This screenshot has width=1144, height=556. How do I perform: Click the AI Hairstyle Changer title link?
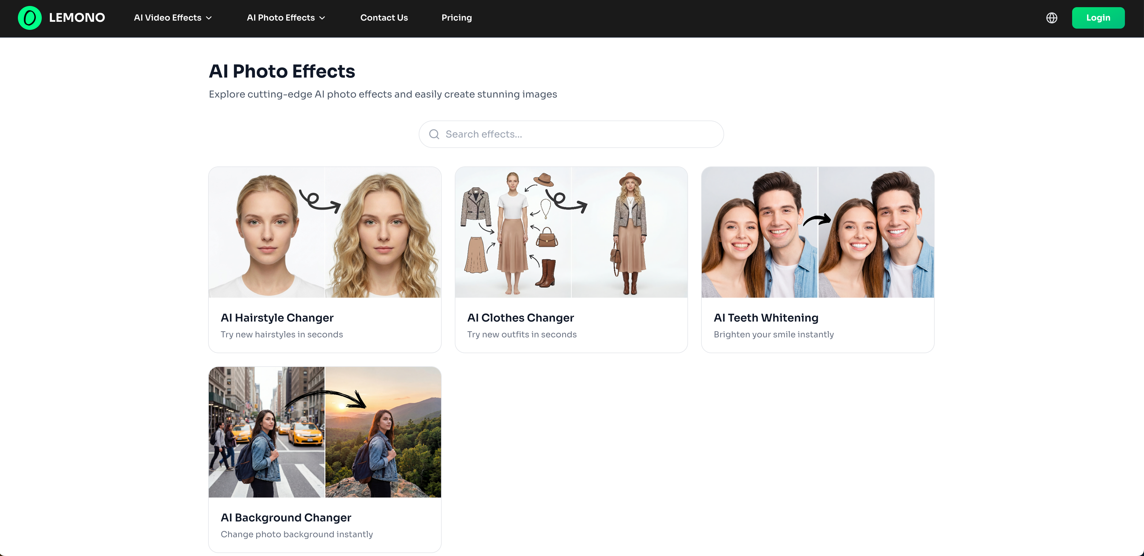[277, 318]
